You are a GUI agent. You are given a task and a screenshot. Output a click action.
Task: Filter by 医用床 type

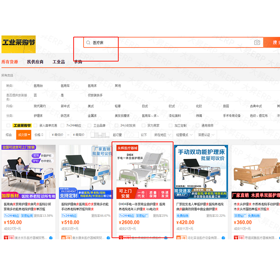click(92, 86)
